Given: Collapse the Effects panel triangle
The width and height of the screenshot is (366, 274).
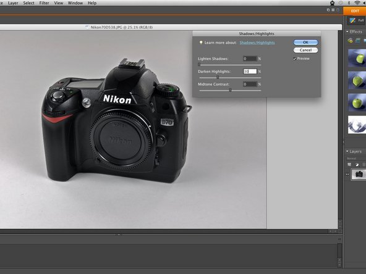Looking at the screenshot, I should tap(347, 31).
